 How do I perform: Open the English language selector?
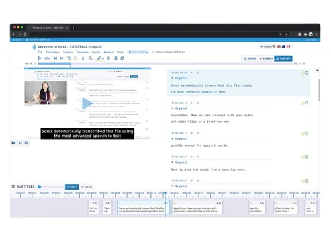click(266, 46)
